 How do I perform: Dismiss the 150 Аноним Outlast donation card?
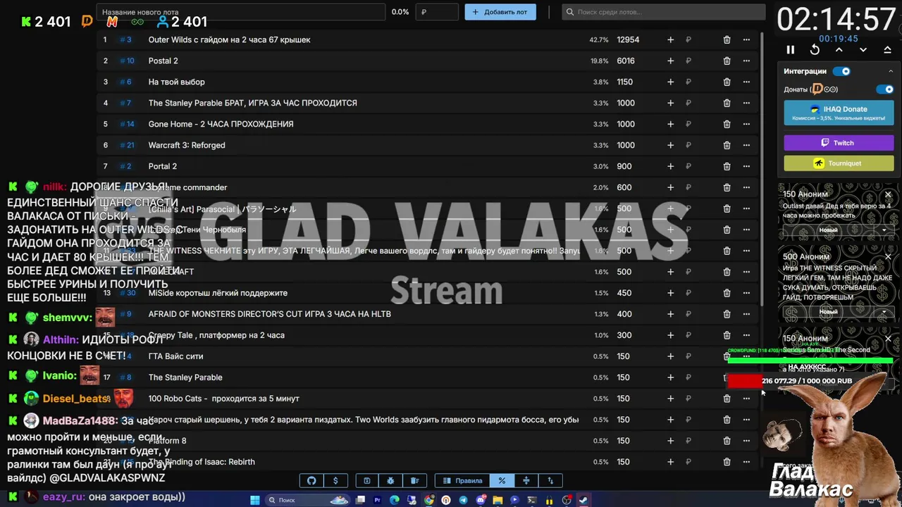pos(888,194)
